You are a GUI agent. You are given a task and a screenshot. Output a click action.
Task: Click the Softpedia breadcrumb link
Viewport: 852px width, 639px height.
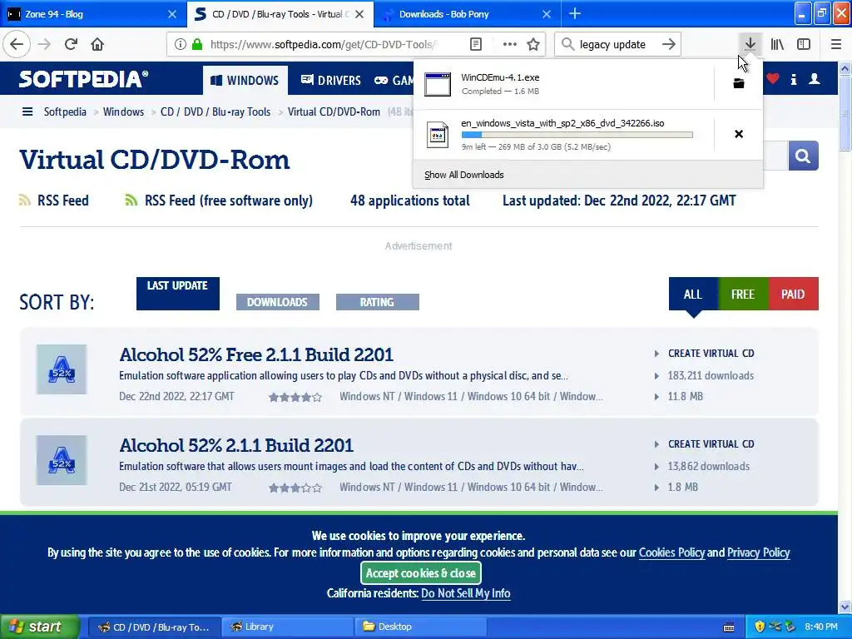(65, 112)
